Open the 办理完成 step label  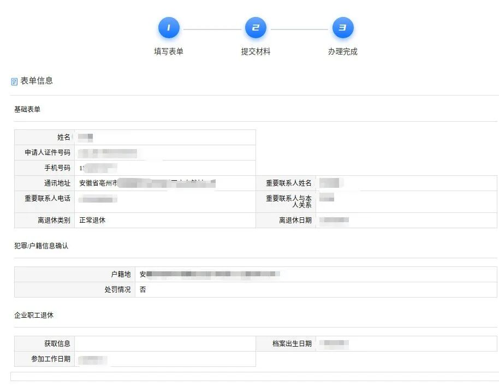pos(343,51)
